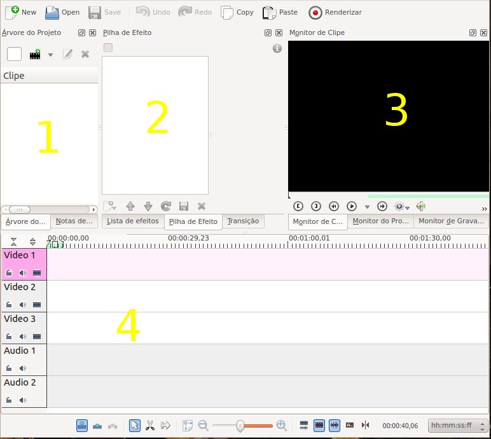
Task: Click the Add Clip film icon
Action: tap(35, 55)
